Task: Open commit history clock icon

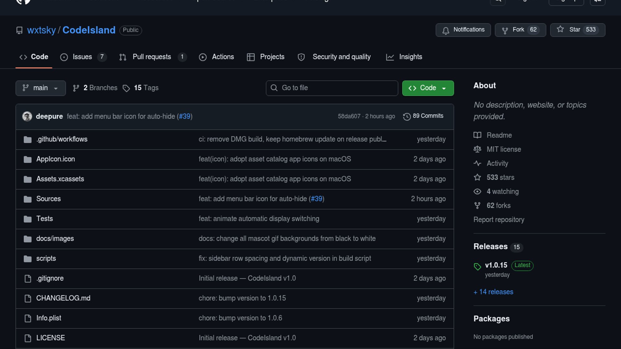Action: [x=407, y=116]
